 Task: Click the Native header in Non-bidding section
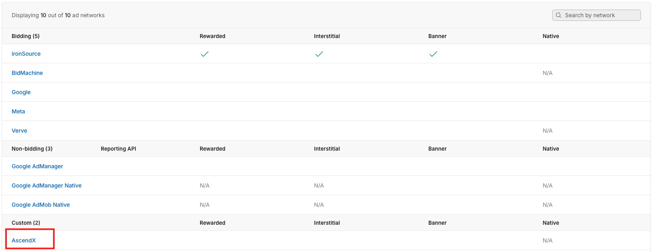[x=551, y=149]
